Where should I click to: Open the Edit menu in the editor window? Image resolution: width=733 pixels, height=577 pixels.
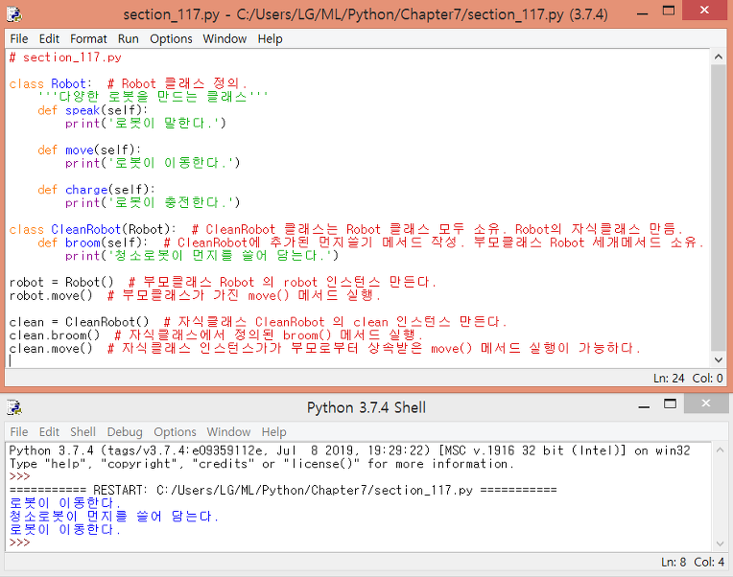click(x=49, y=38)
